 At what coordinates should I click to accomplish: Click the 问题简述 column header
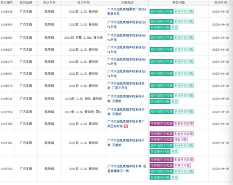pos(127,3)
